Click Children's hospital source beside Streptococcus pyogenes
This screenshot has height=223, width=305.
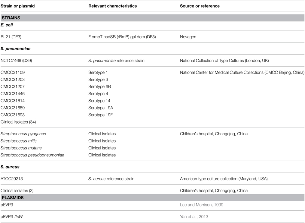click(214, 134)
